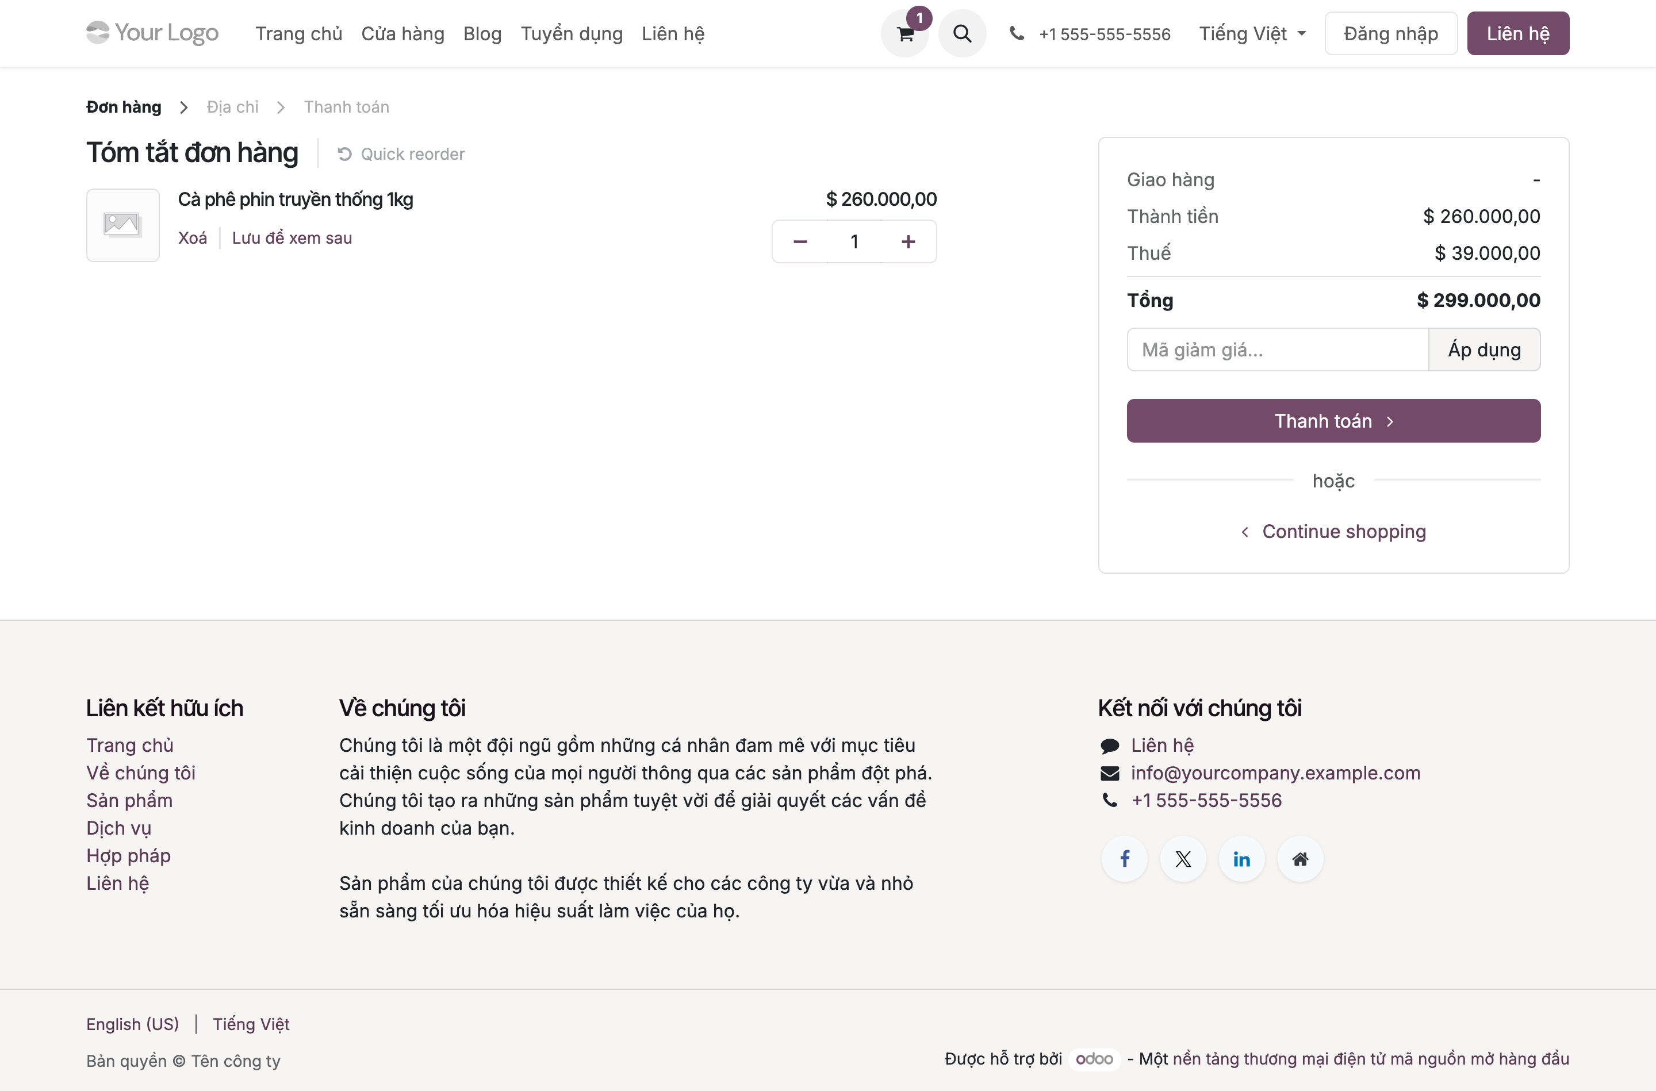Image resolution: width=1656 pixels, height=1091 pixels.
Task: Increase quantity with the plus button
Action: (x=908, y=241)
